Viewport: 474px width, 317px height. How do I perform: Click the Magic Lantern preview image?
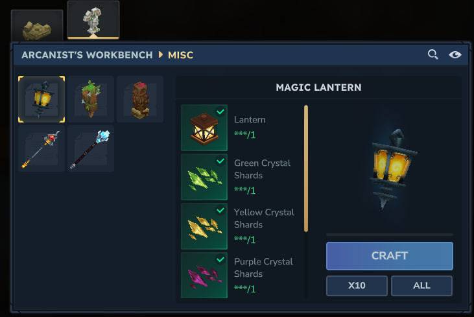pyautogui.click(x=392, y=169)
